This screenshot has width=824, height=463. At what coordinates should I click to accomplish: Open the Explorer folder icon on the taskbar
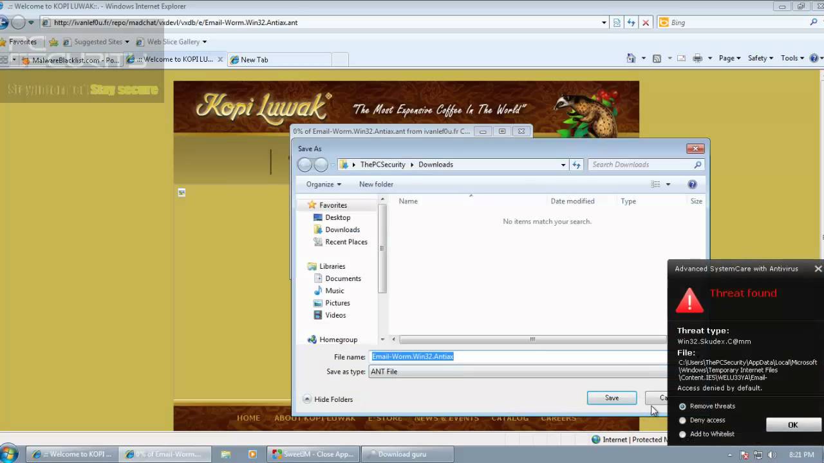pos(226,454)
